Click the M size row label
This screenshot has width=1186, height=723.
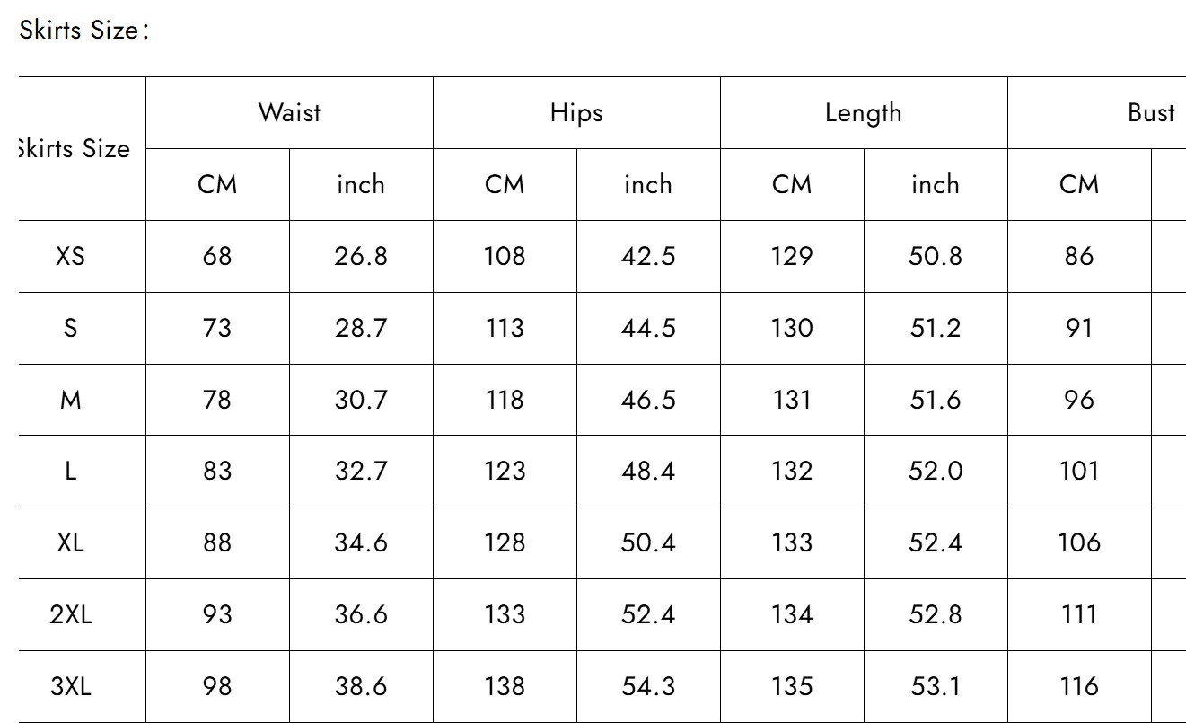(70, 400)
